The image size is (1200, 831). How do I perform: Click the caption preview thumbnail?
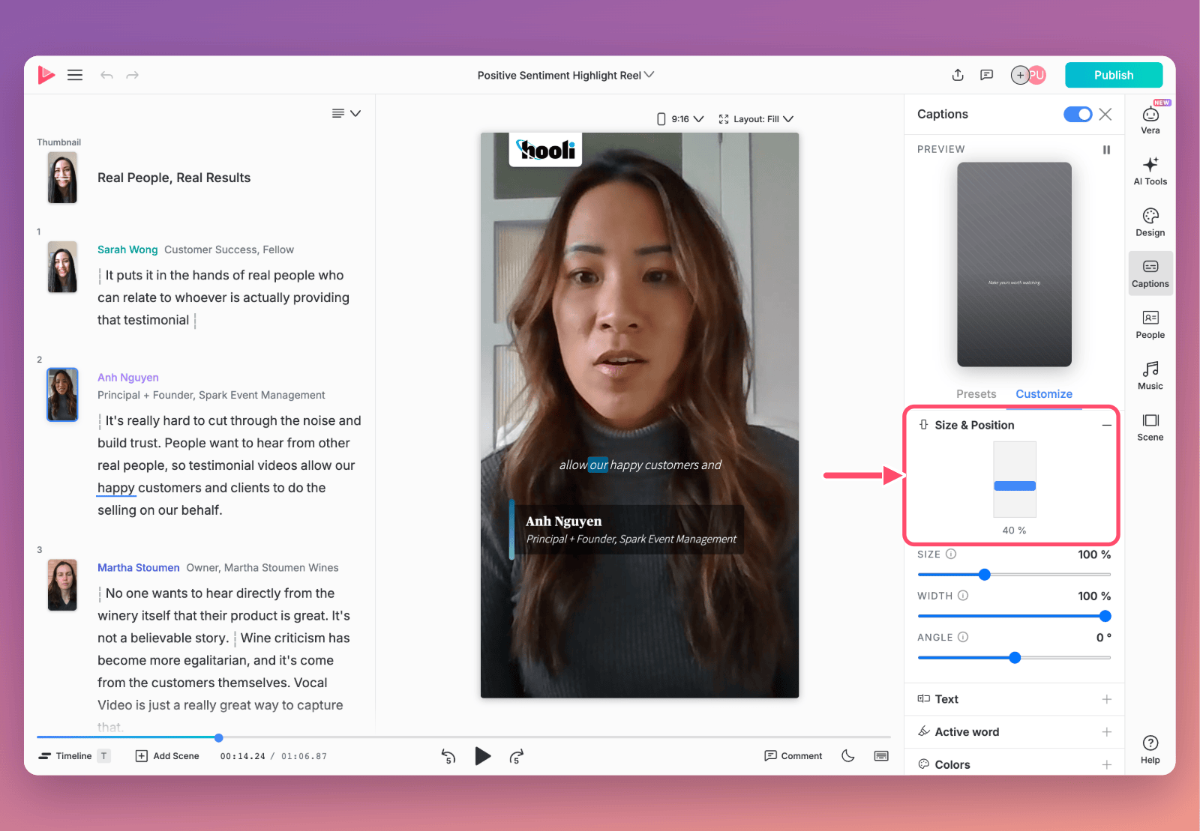coord(1014,265)
